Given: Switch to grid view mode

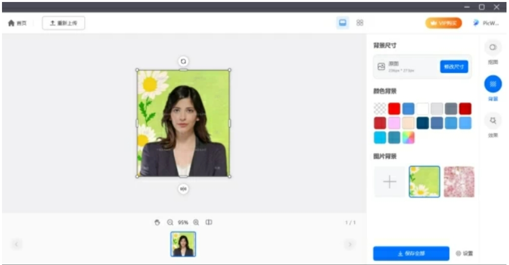Looking at the screenshot, I should [x=360, y=23].
